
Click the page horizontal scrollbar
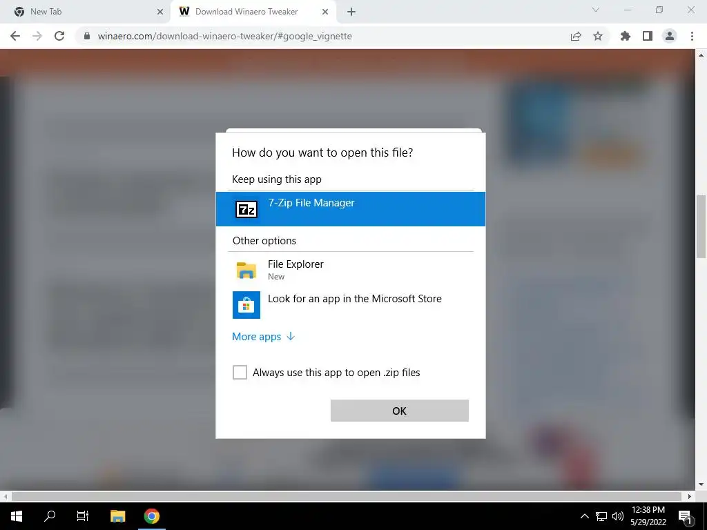tap(347, 496)
